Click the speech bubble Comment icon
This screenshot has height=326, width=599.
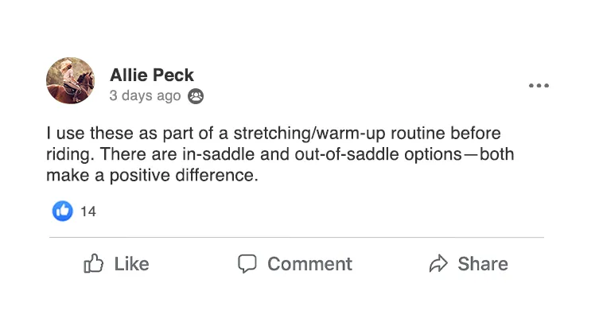pyautogui.click(x=247, y=263)
